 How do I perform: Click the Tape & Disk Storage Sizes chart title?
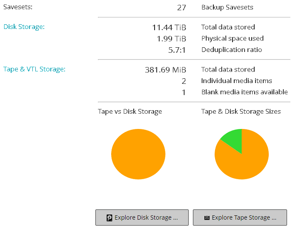241,112
